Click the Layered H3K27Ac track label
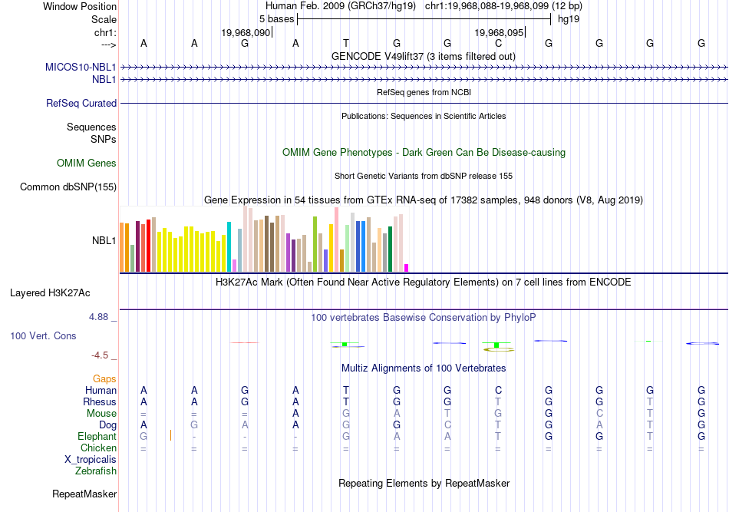Viewport: 729px width, 512px height. 50,293
